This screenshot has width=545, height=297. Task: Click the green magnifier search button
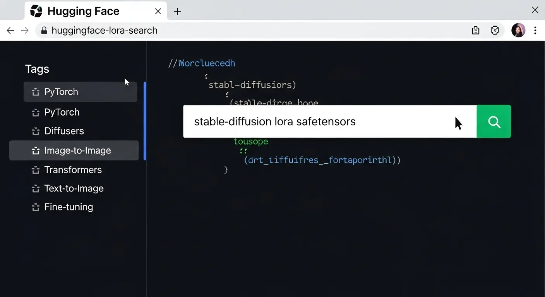(494, 122)
